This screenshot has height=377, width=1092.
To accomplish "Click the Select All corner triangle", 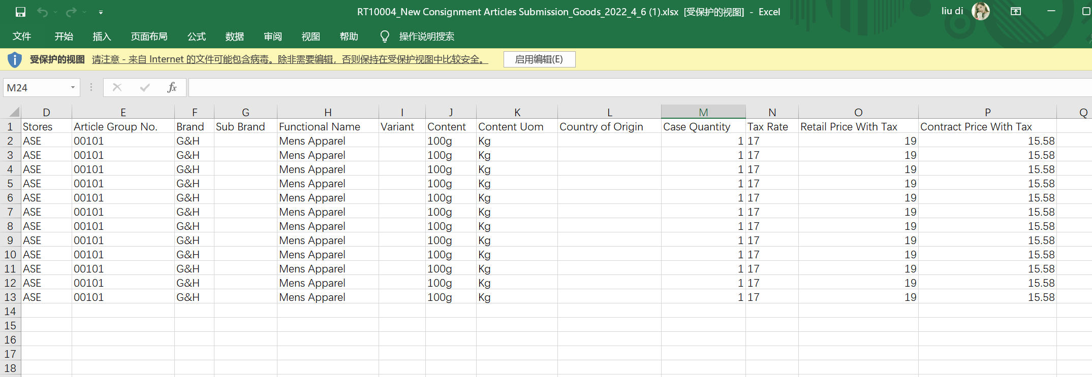I will coord(14,112).
